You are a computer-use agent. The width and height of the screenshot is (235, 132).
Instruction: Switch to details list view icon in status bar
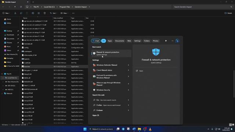coord(231,125)
